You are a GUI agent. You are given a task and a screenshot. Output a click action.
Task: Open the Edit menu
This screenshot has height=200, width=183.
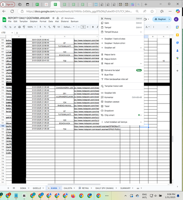click(15, 21)
